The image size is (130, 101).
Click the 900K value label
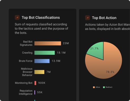(42, 83)
